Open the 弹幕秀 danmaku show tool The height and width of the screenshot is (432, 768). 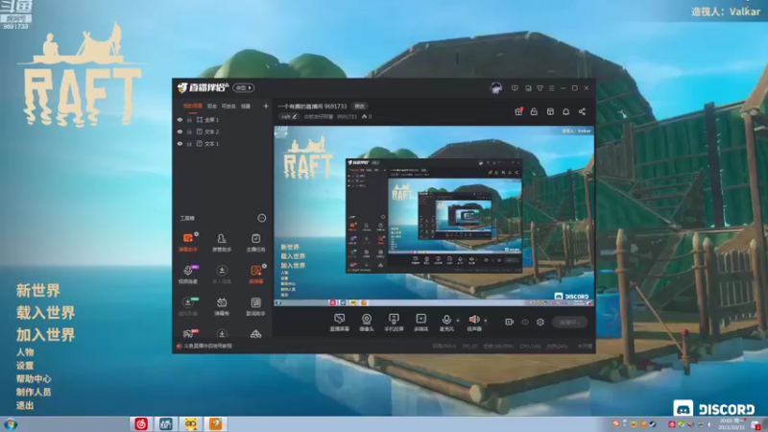222,306
